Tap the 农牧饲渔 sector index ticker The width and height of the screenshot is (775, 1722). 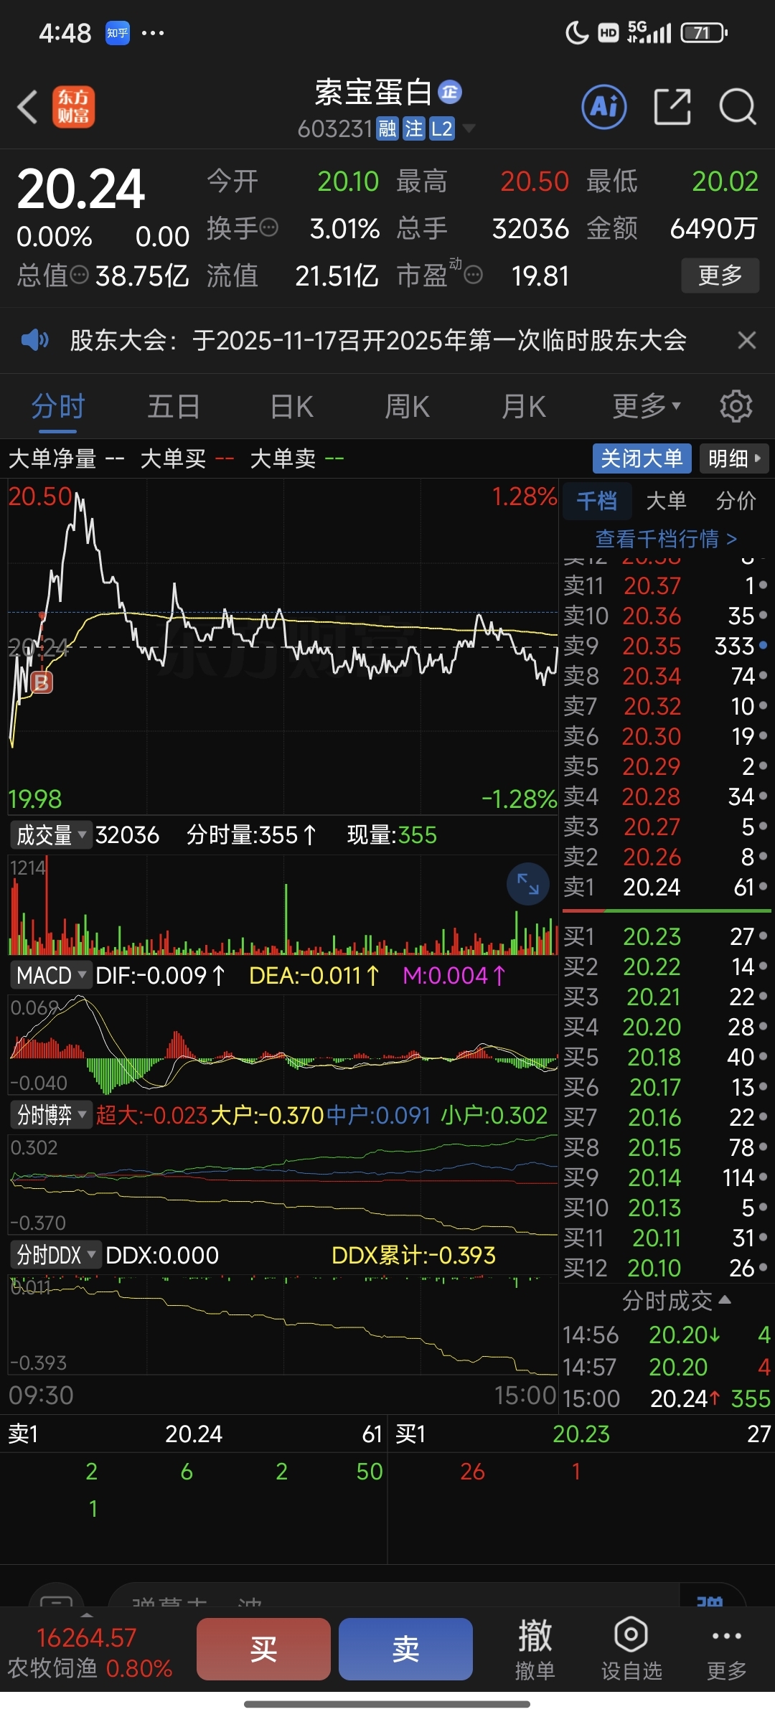pos(90,1653)
